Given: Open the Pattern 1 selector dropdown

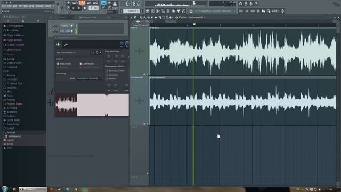Looking at the screenshot, I should point(132,11).
